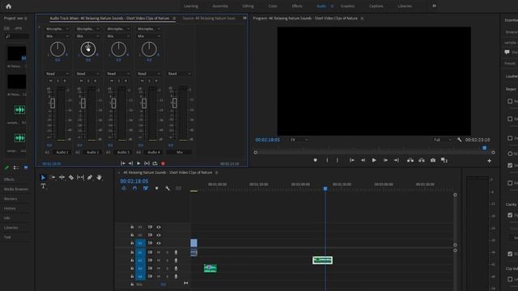The height and width of the screenshot is (291, 518).
Task: Expand Audio Track Mixer panel overflow chevron
Action: pos(244,18)
